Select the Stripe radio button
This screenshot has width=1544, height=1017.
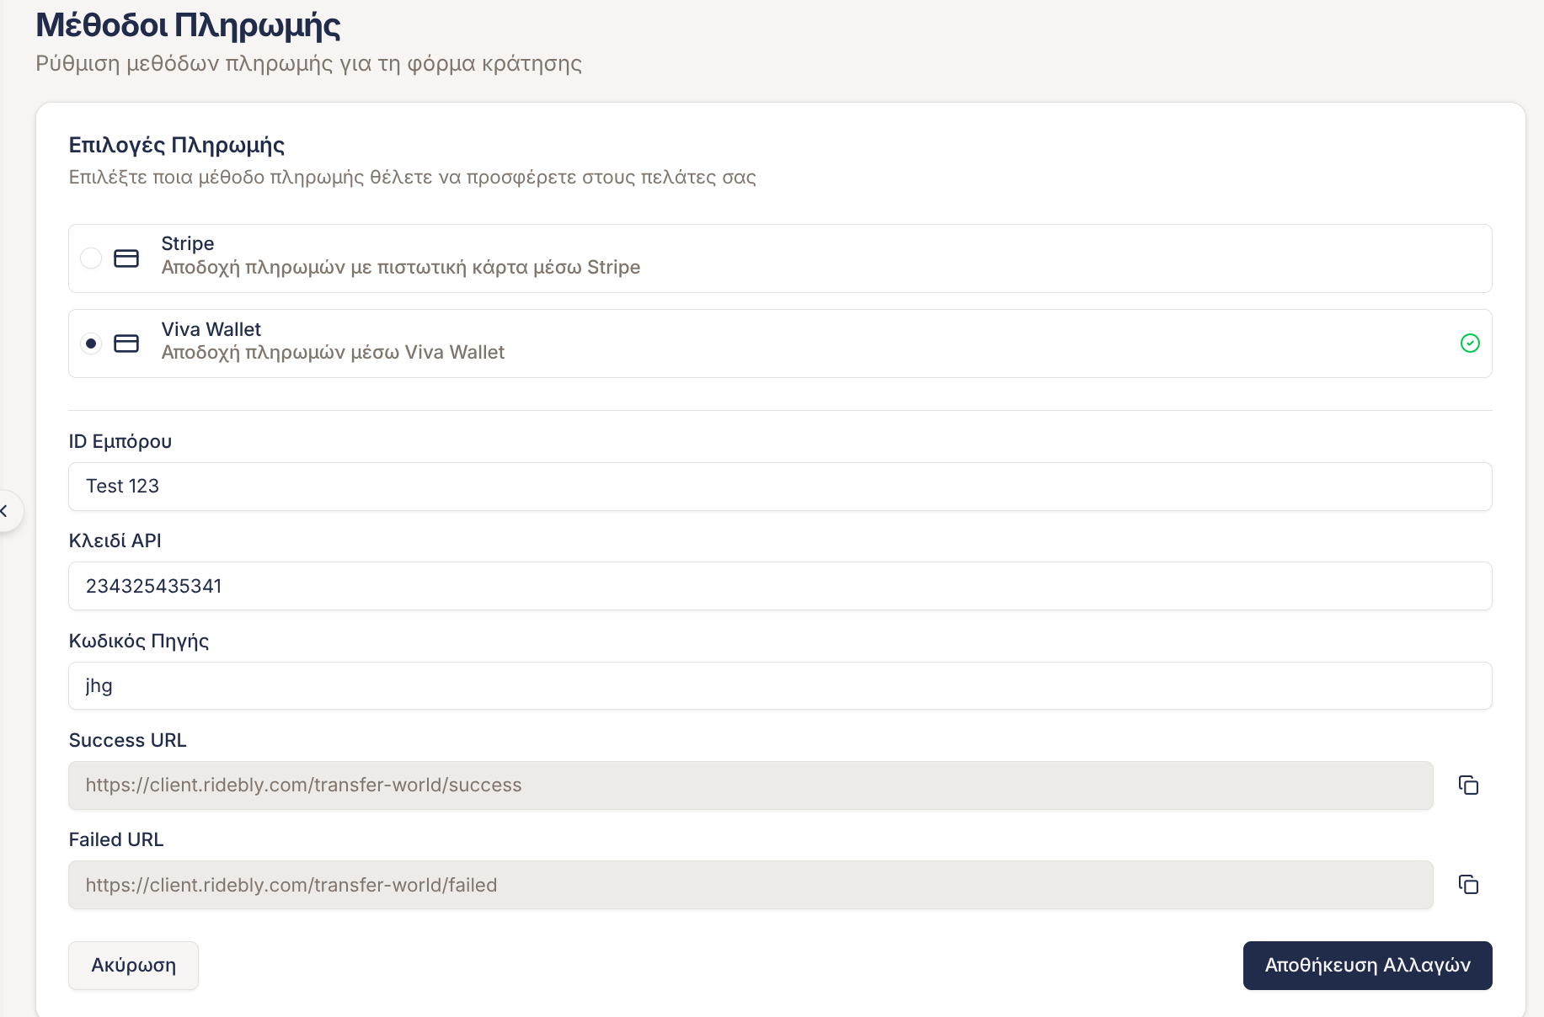[91, 258]
